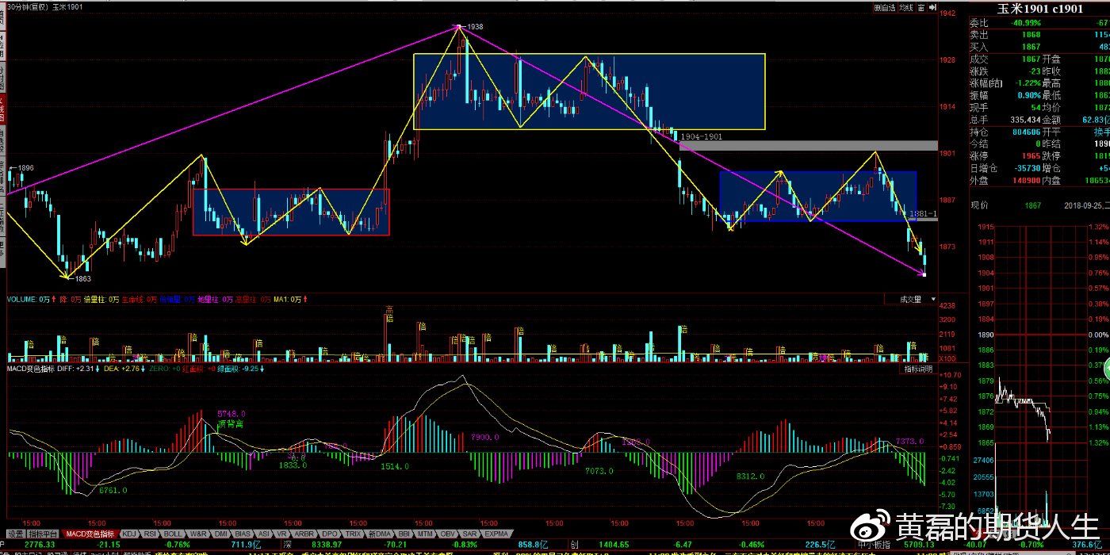The width and height of the screenshot is (1110, 555).
Task: Click the 1938 high price label
Action: (475, 27)
